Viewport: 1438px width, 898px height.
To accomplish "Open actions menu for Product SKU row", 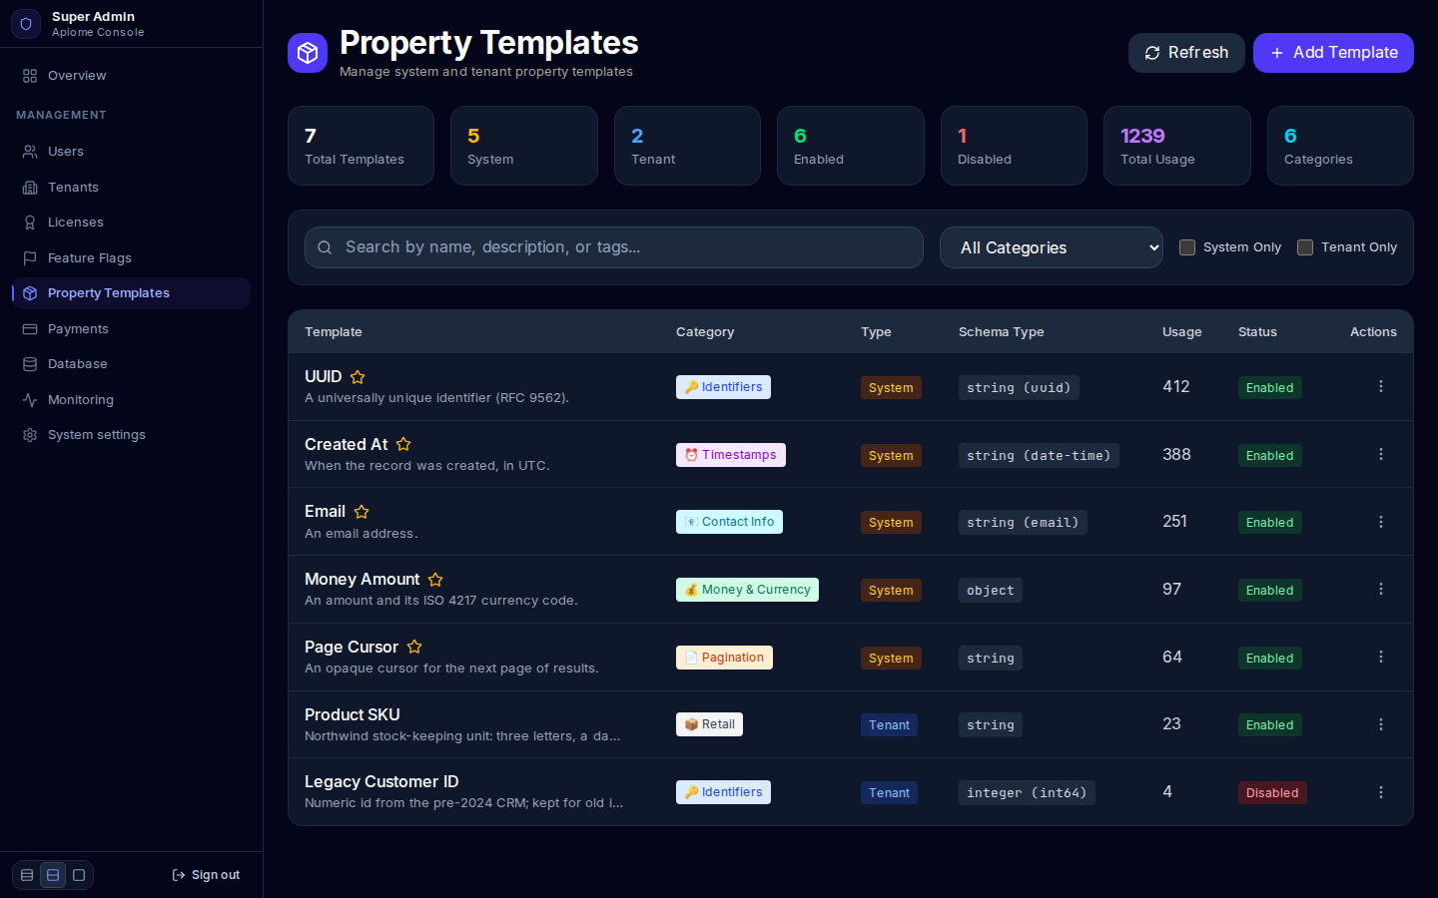I will [x=1381, y=724].
